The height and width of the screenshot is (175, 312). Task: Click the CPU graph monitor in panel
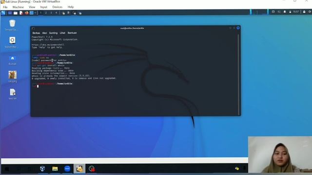[x=259, y=12]
